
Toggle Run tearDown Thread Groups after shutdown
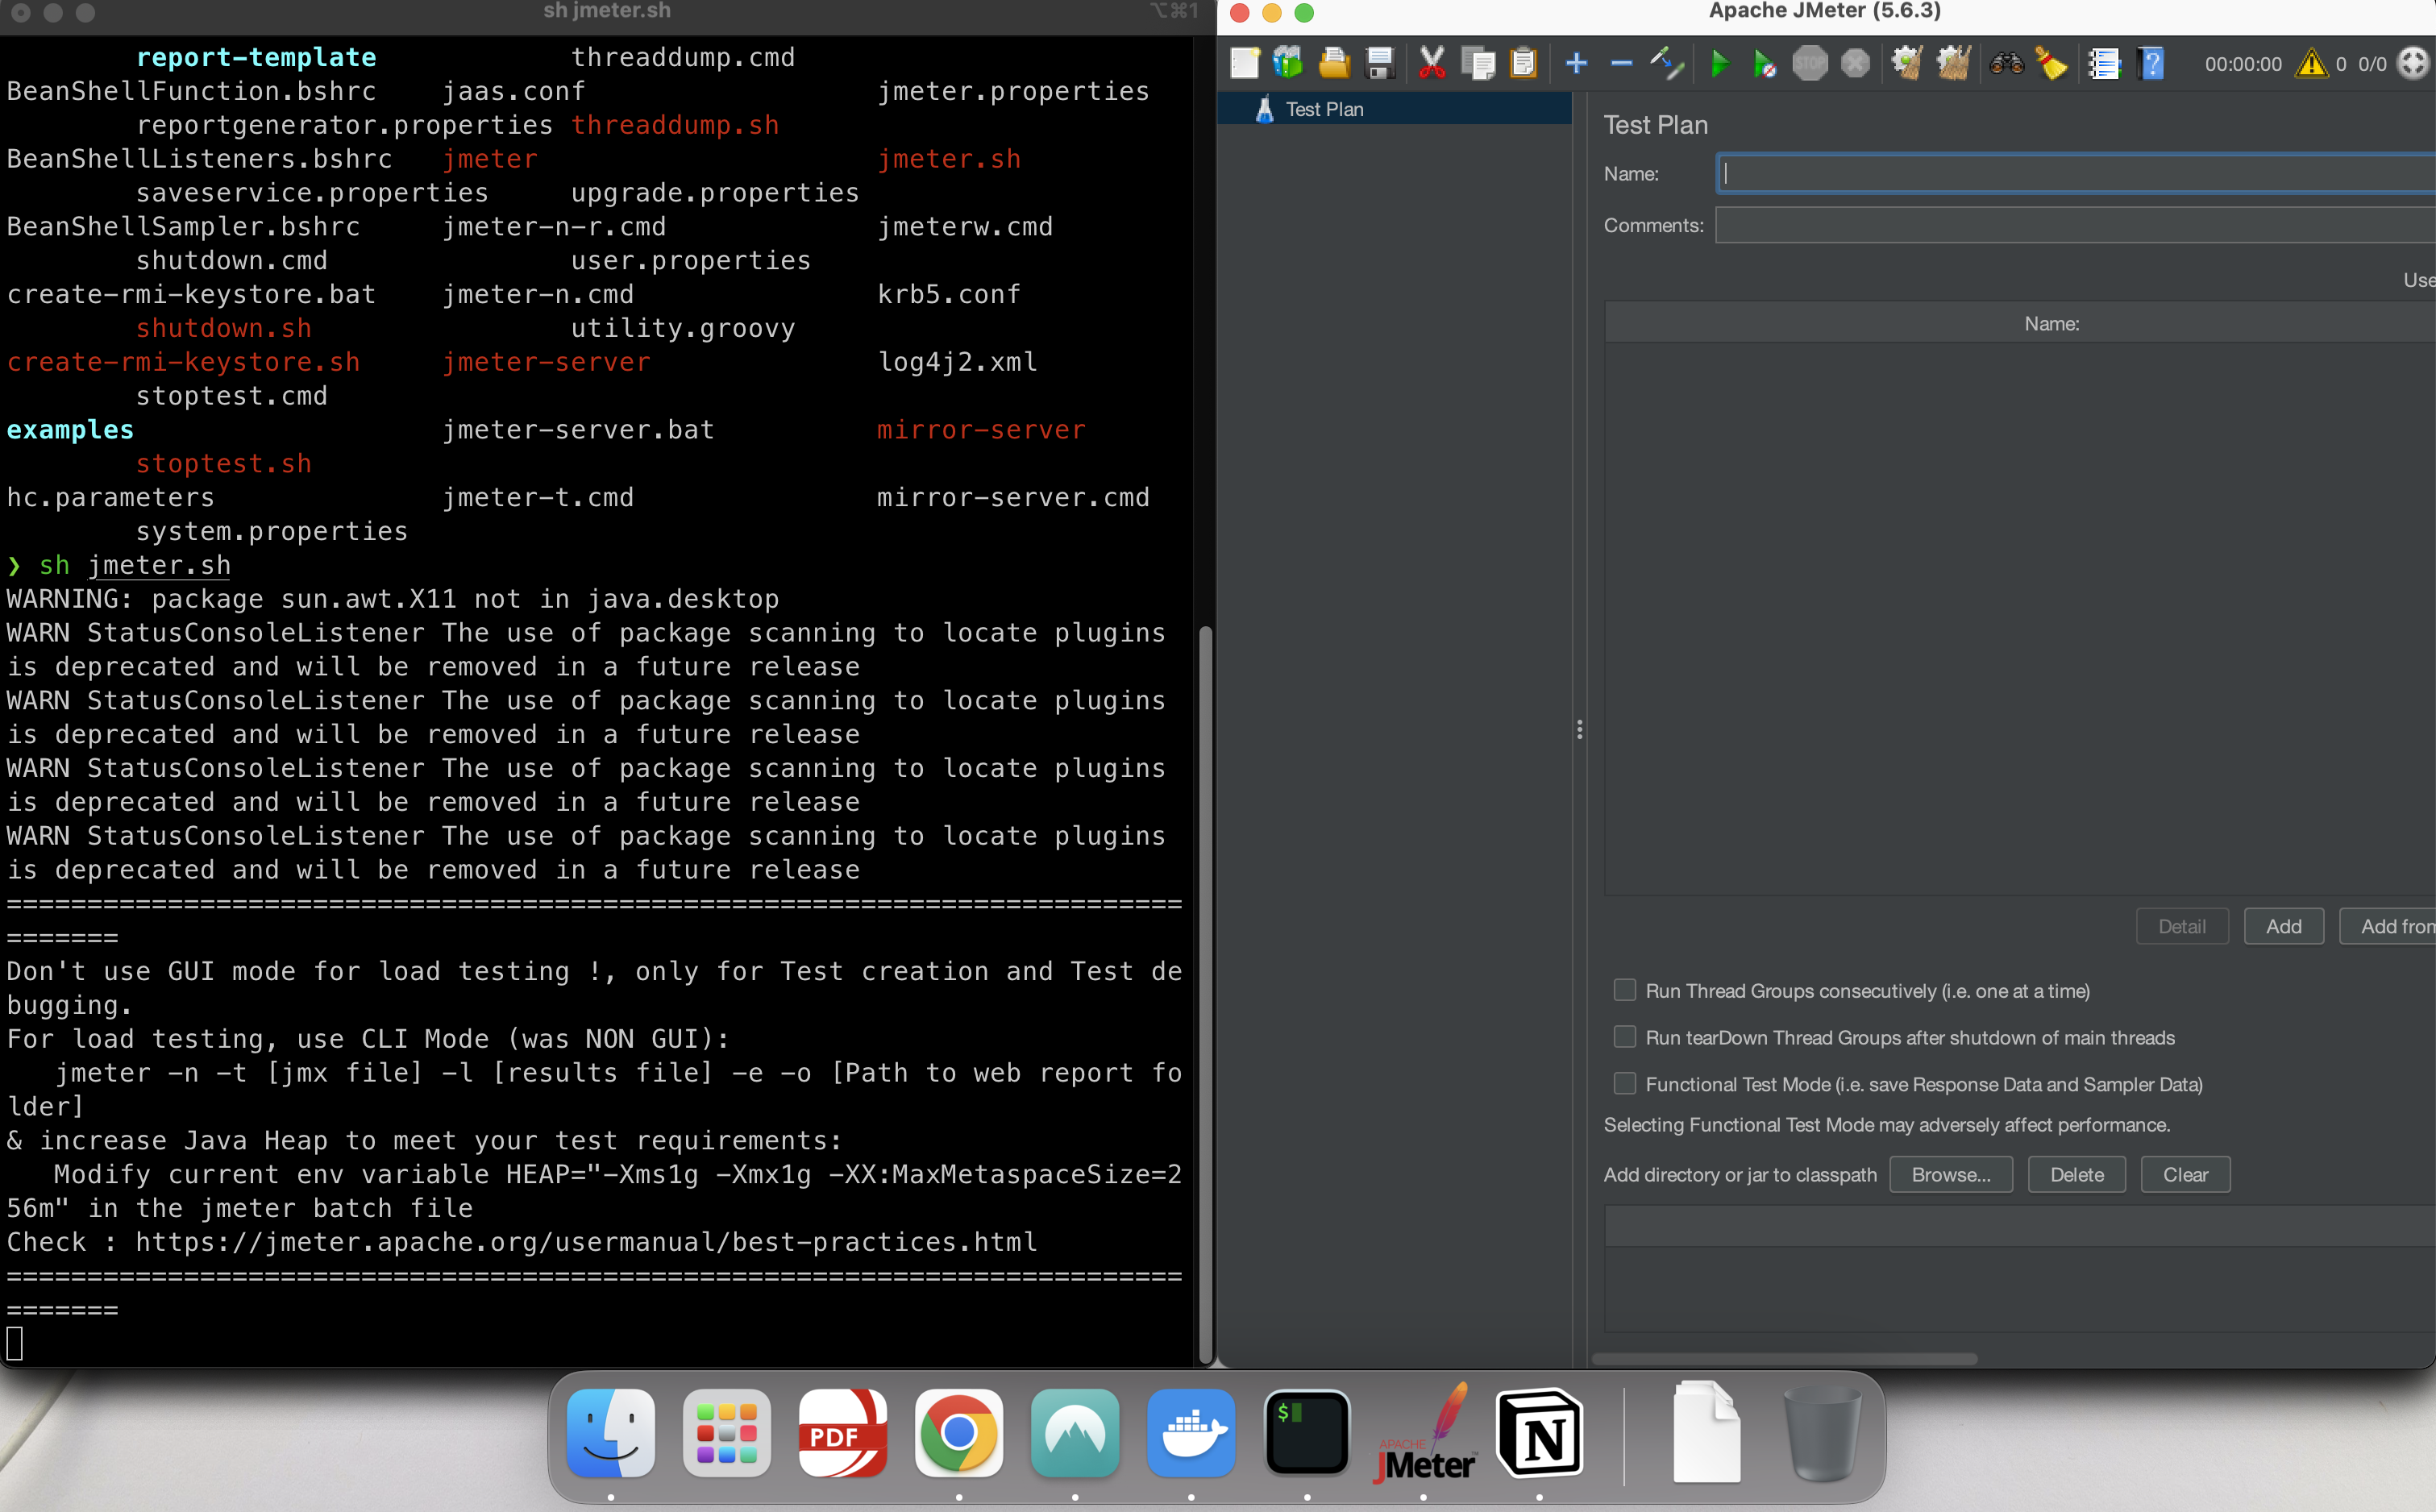coord(1625,1037)
